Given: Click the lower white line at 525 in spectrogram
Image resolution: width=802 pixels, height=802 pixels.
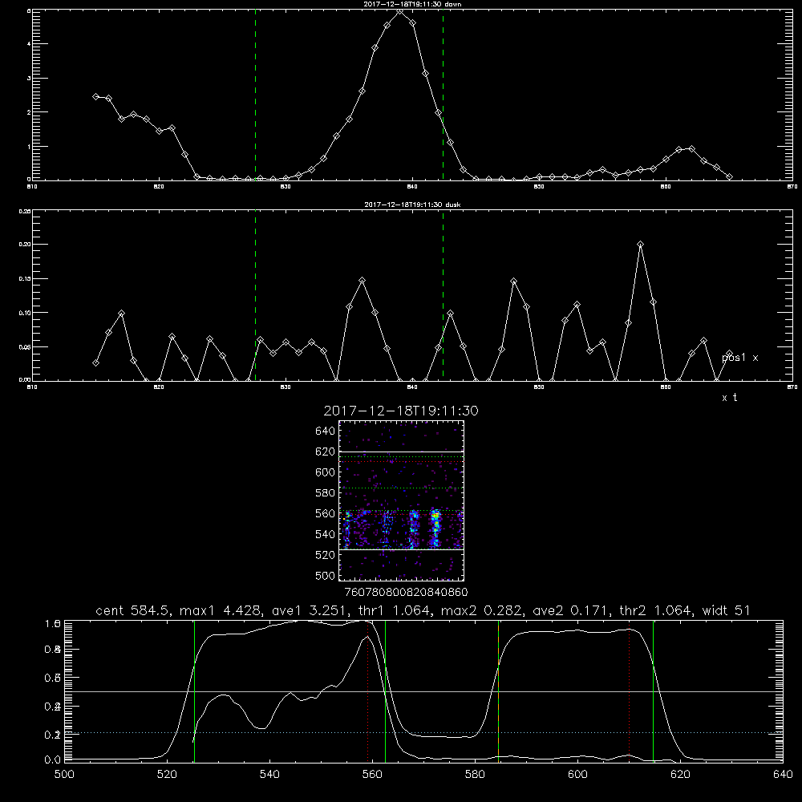Looking at the screenshot, I should [x=401, y=549].
